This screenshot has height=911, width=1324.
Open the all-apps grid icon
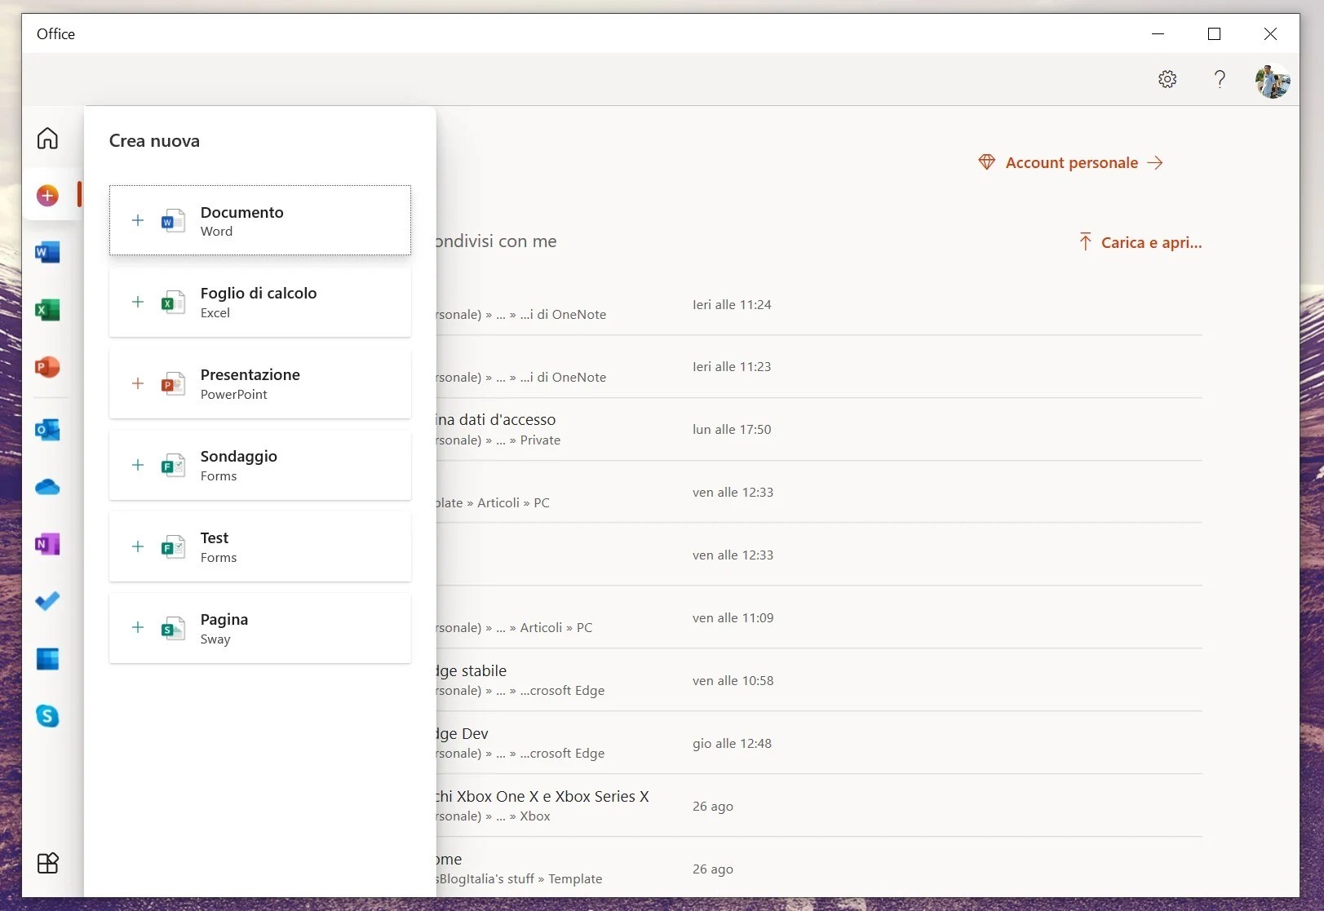pyautogui.click(x=46, y=863)
